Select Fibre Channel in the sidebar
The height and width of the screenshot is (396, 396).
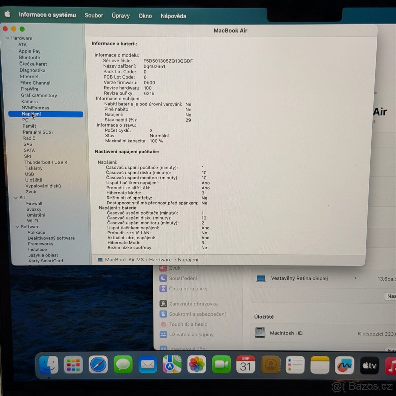click(35, 83)
